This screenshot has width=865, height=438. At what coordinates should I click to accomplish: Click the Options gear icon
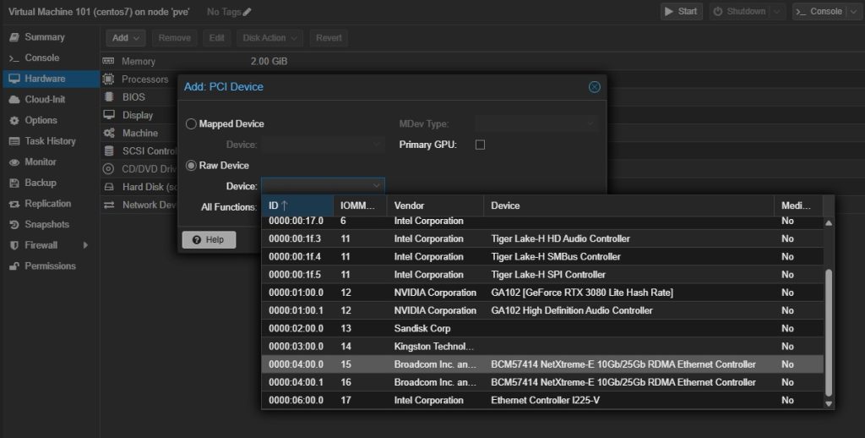click(x=14, y=120)
